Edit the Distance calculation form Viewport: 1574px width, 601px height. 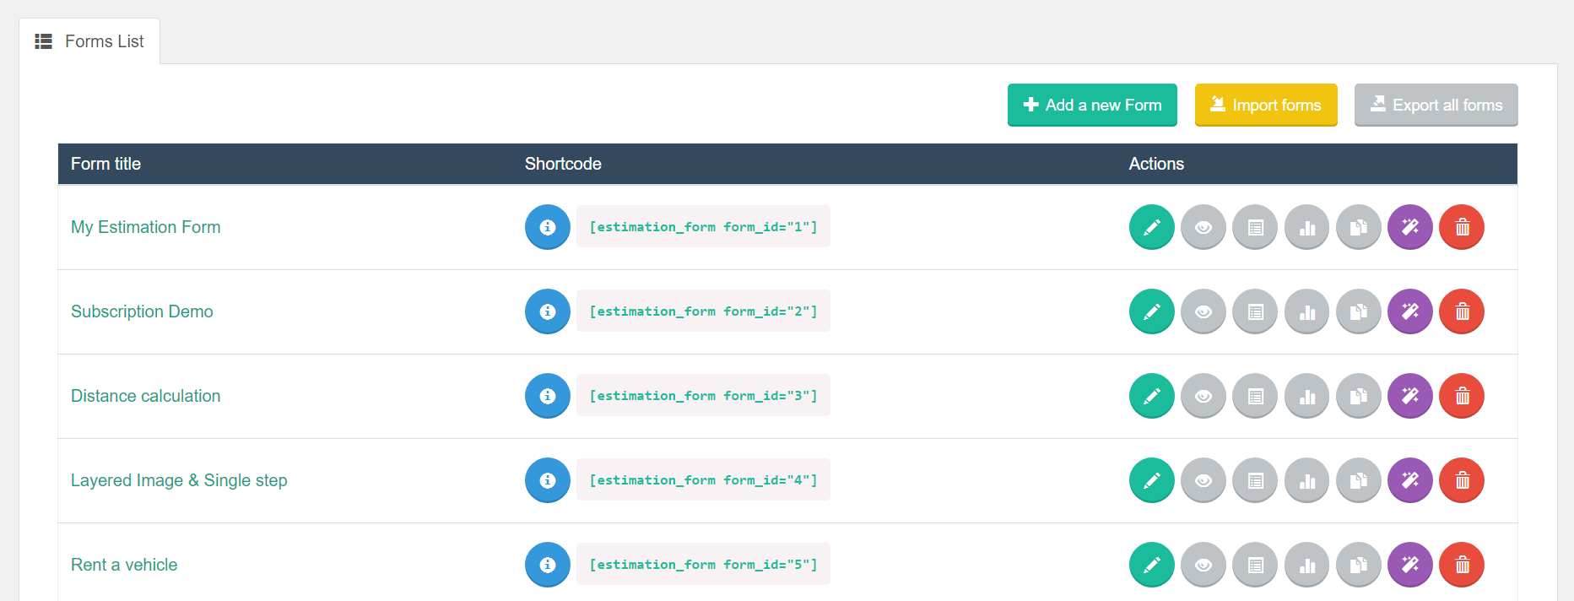coord(1152,396)
